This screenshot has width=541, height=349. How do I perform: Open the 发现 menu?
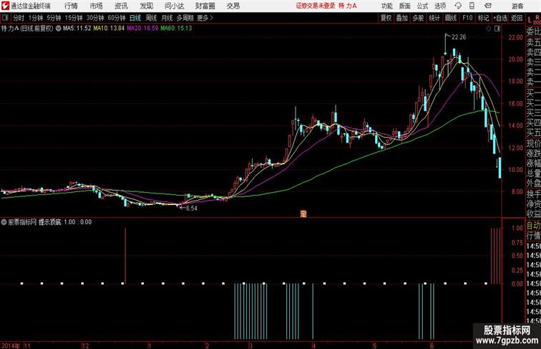coord(146,6)
